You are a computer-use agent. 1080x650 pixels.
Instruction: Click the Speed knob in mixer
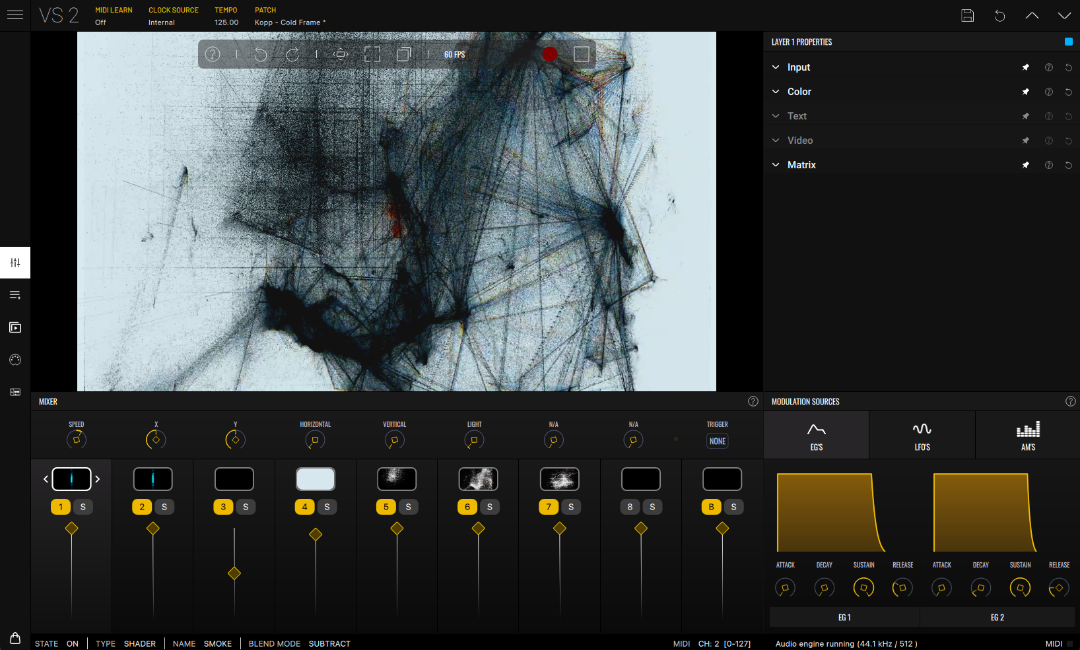click(77, 439)
